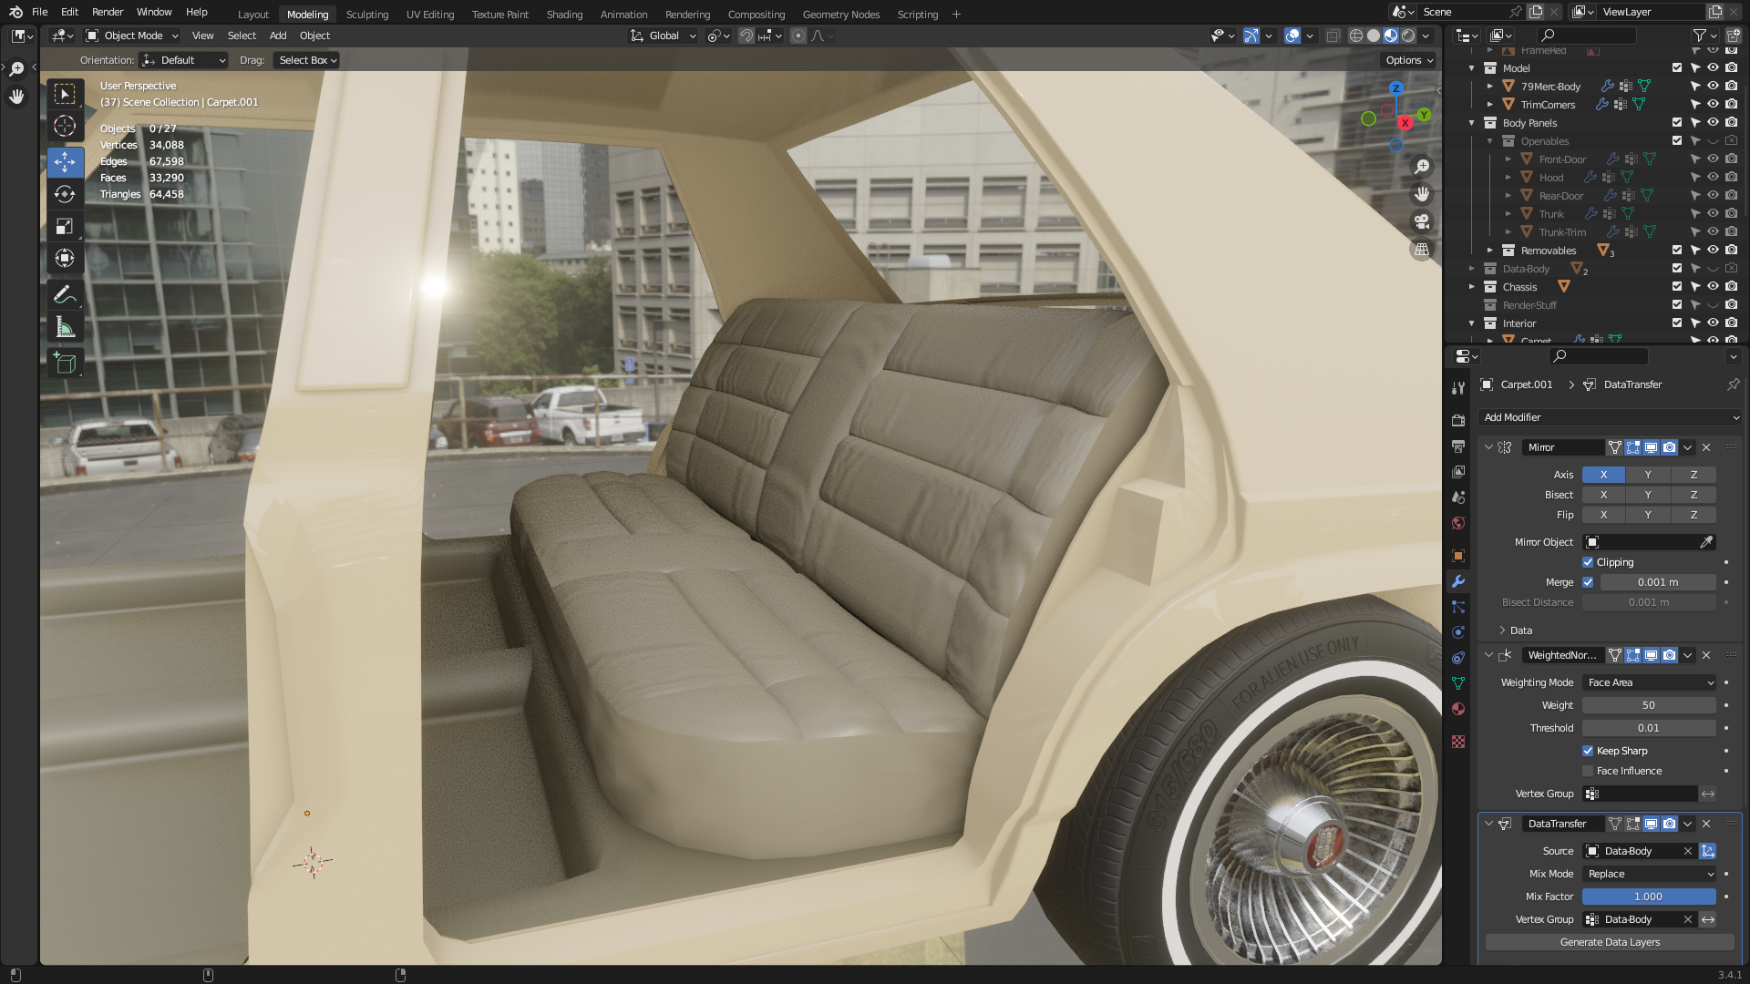Screen dimensions: 1750x984
Task: Click the Generate Data Layers button
Action: click(1610, 942)
